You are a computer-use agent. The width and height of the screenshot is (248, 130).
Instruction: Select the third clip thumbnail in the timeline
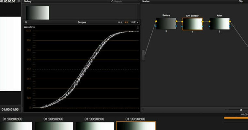95,126
